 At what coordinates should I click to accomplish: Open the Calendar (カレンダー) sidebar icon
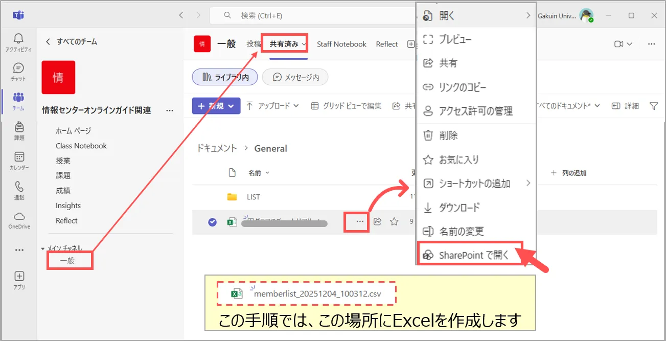coord(19,160)
